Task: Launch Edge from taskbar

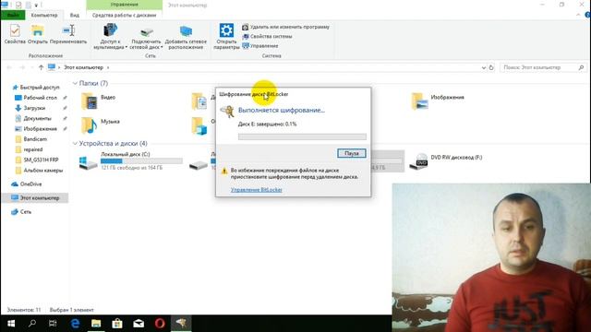Action: tap(75, 324)
